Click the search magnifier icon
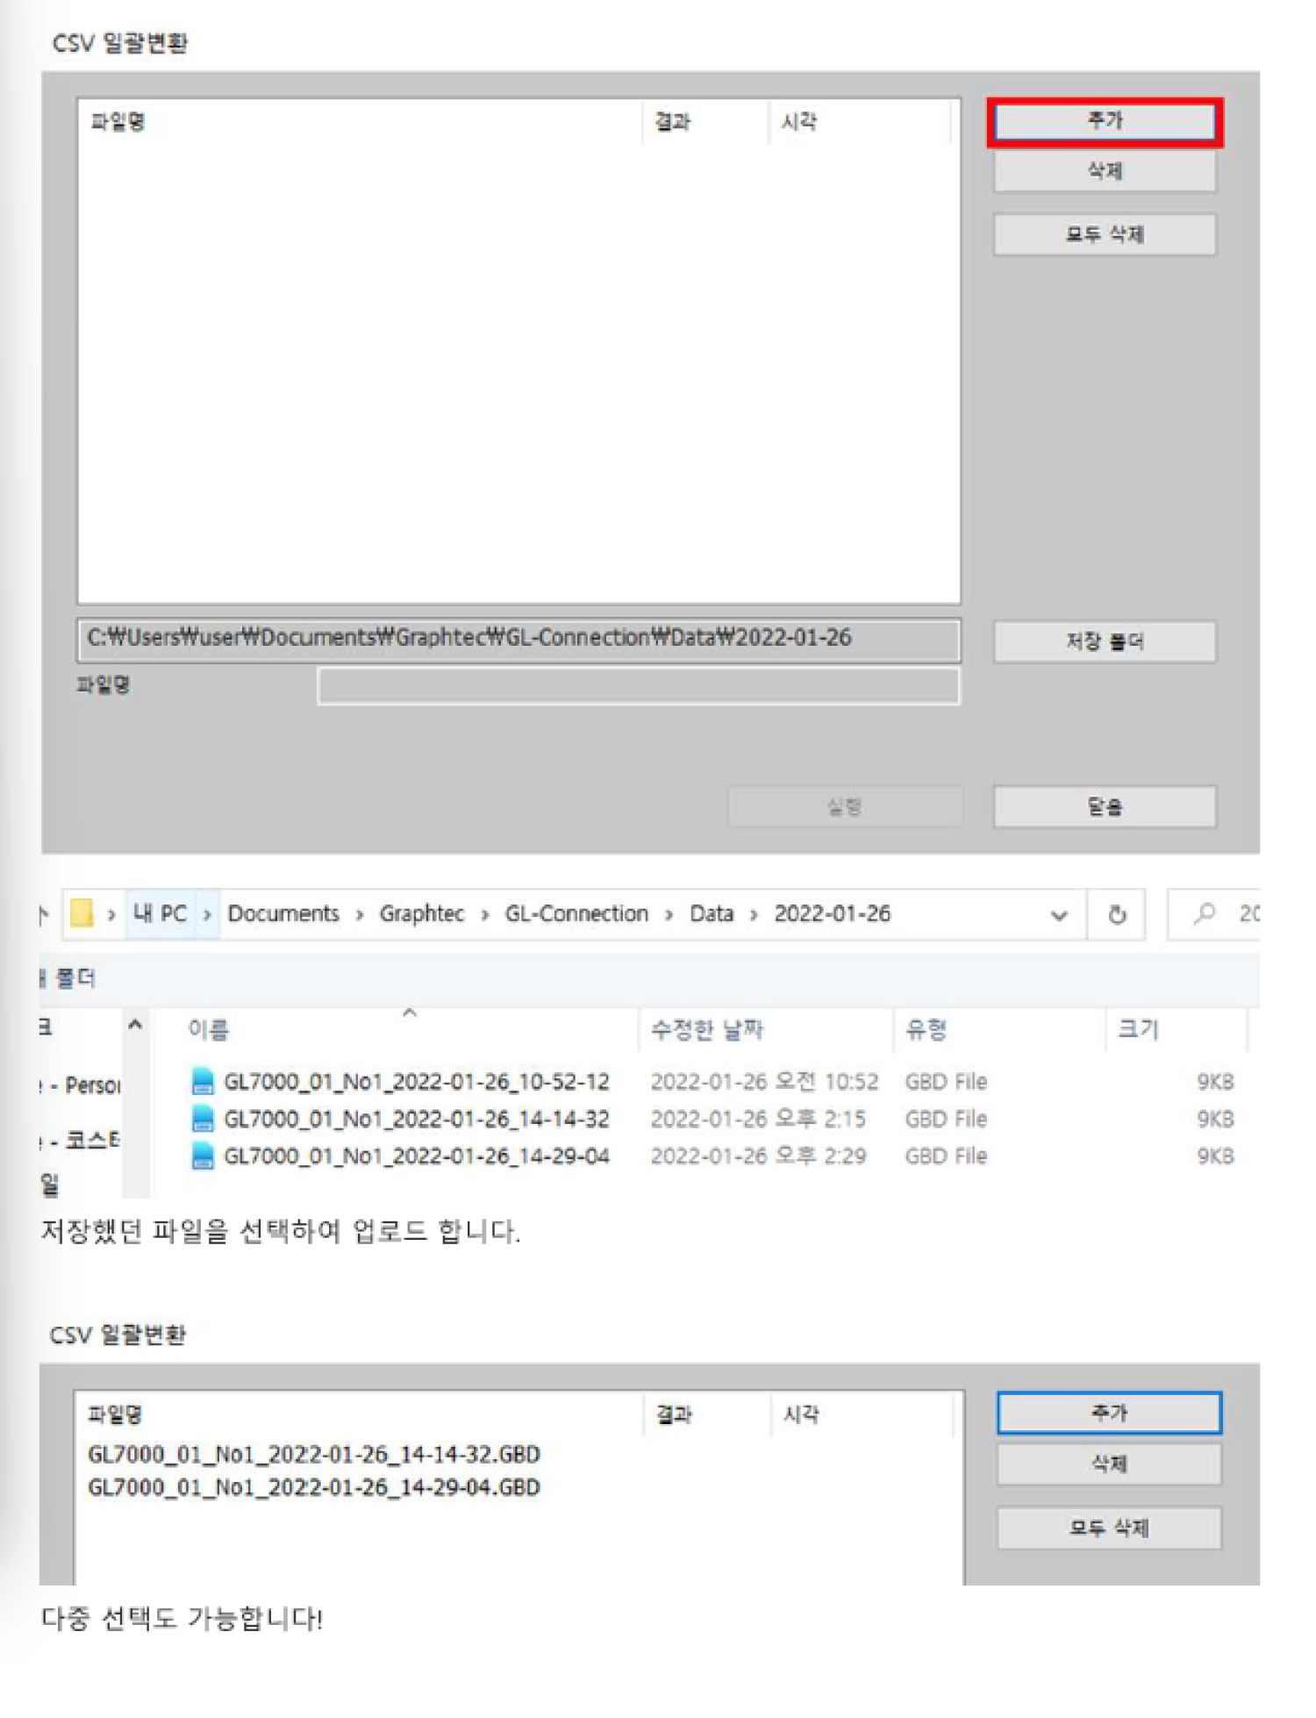 pyautogui.click(x=1205, y=913)
